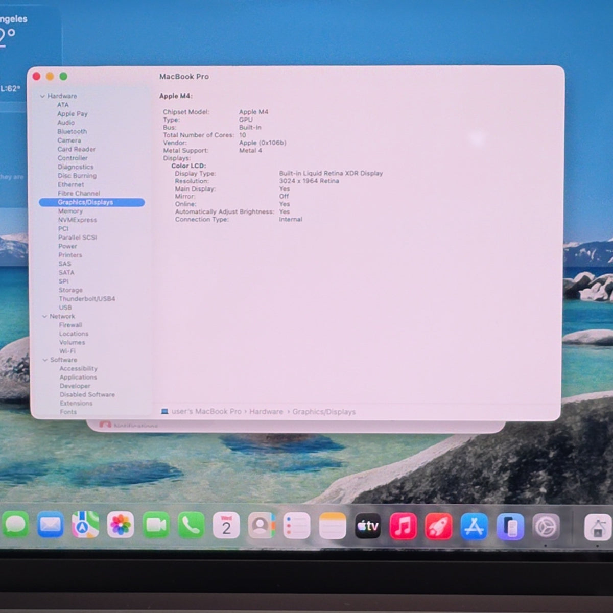Screen dimensions: 613x613
Task: Collapse the Network section
Action: [44, 317]
